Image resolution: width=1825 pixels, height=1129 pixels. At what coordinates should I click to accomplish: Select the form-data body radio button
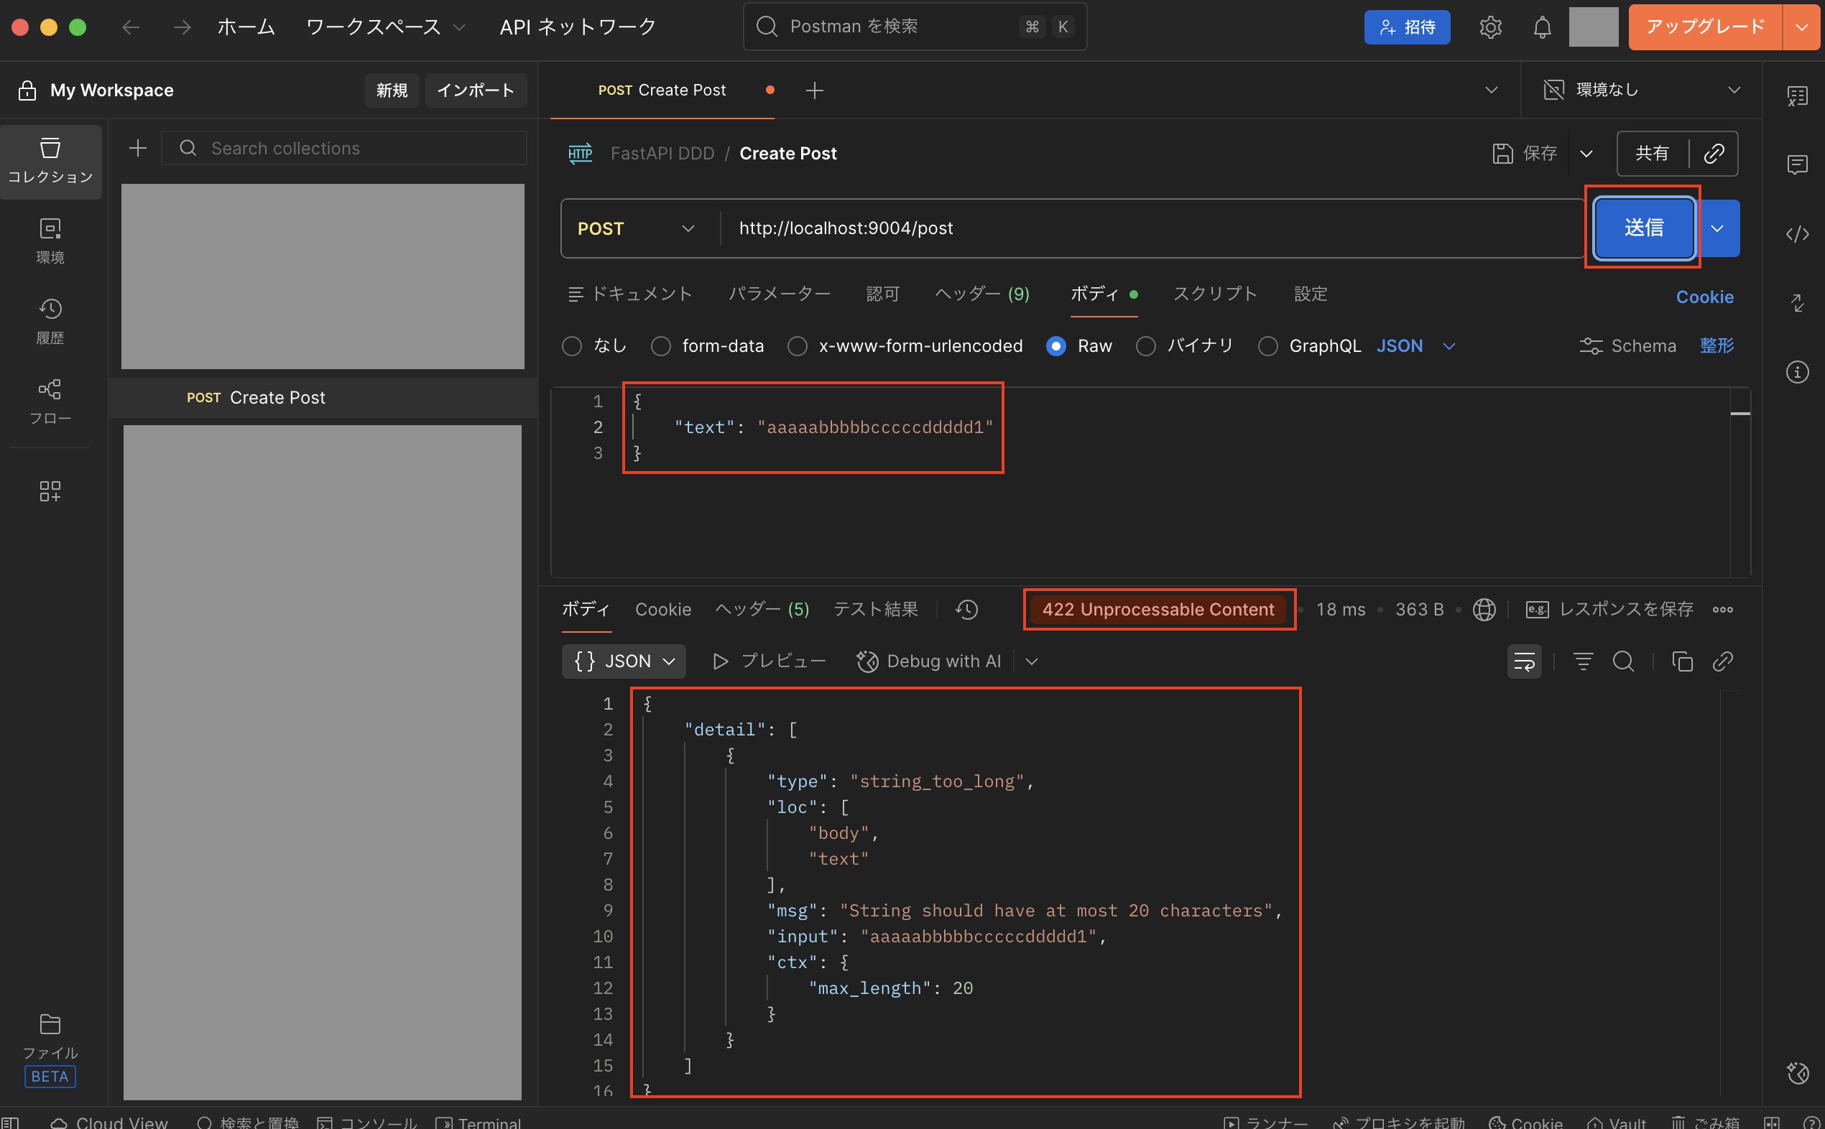660,346
